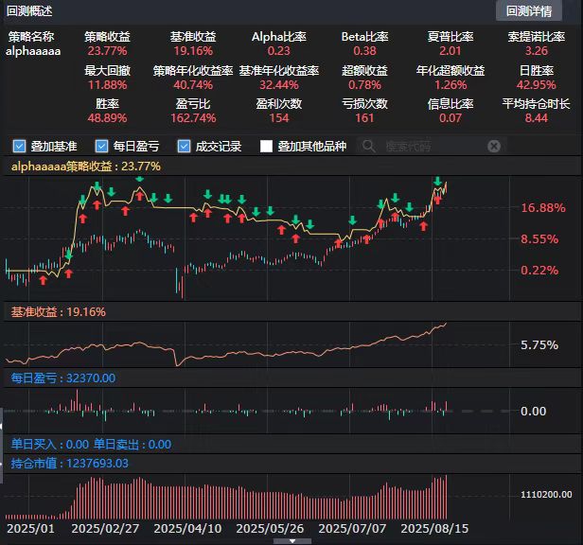Click the 年化超额收益 value 1.26%
Screen dimensions: 583x545
(x=450, y=85)
